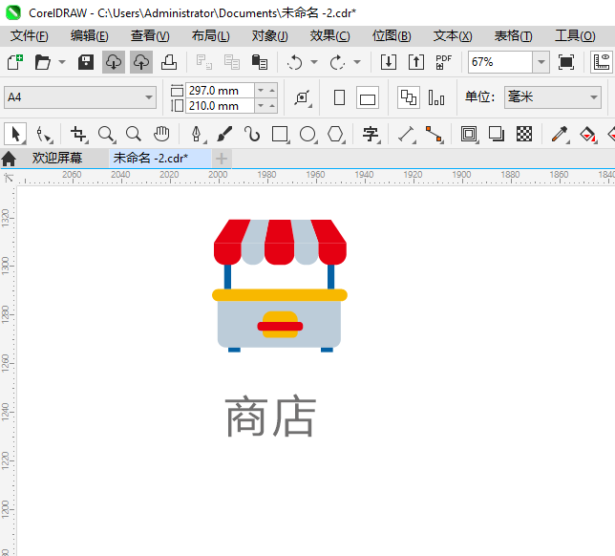The height and width of the screenshot is (556, 615).
Task: Select the Interactive fill bucket tool
Action: pos(588,134)
